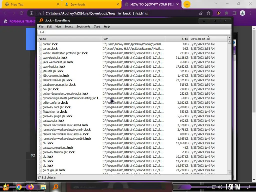The image size is (256, 192).
Task: Click Everything results scrollbar thumb
Action: [229, 42]
